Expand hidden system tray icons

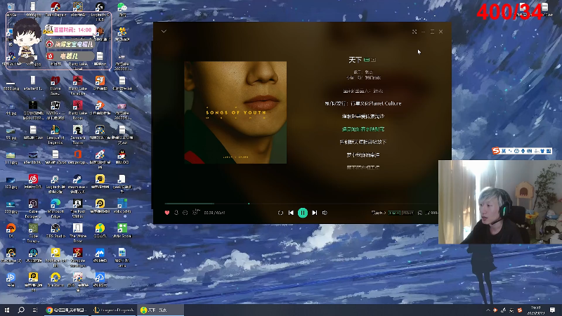488,310
